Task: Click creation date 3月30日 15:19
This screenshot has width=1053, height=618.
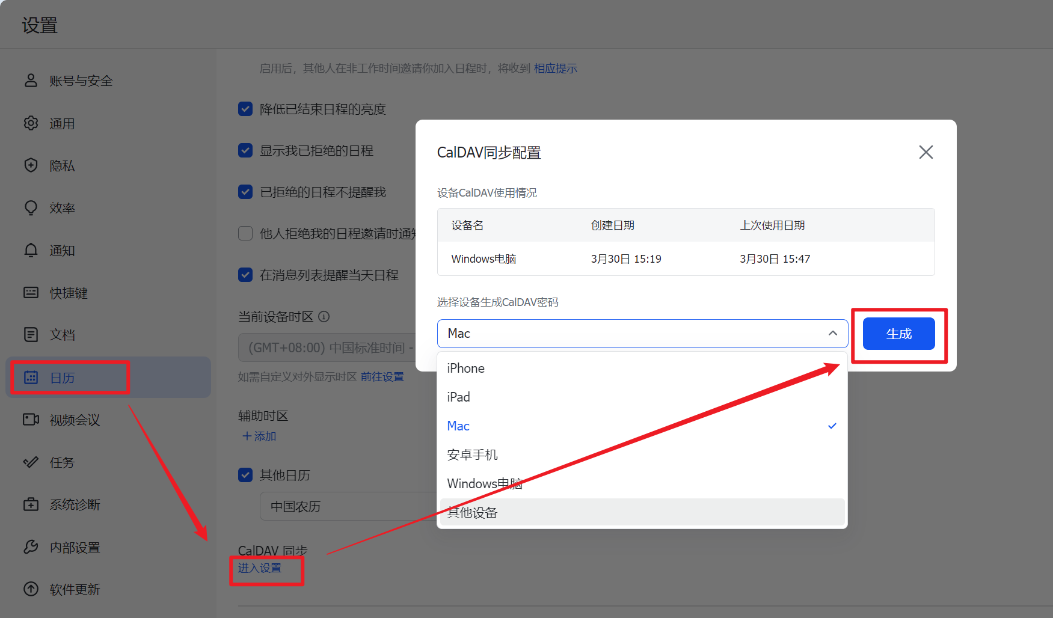Action: 626,259
